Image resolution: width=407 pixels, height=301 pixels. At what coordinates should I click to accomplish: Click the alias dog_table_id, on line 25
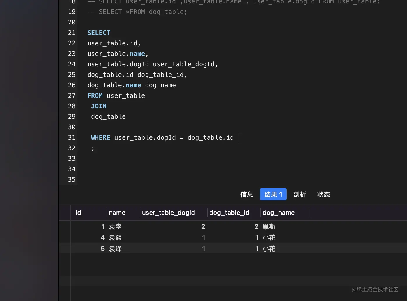pos(162,75)
